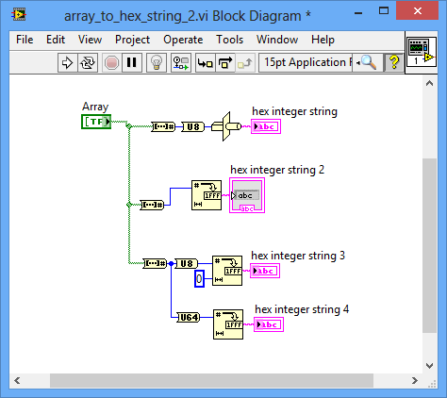
Task: Click Run Continuously button
Action: pyautogui.click(x=88, y=63)
